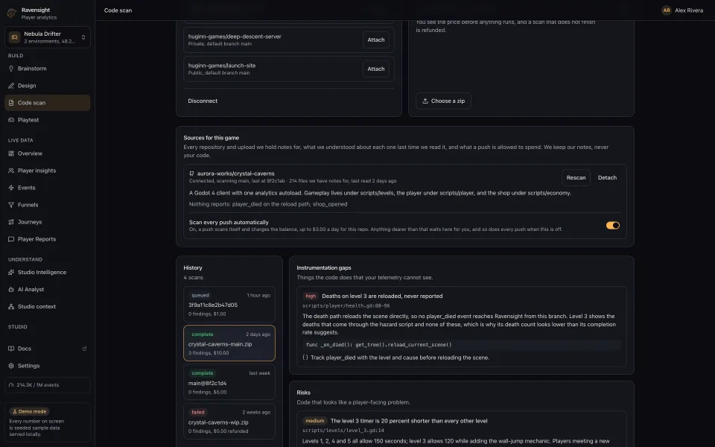Image resolution: width=715 pixels, height=447 pixels.
Task: Click the Ravensight logo icon
Action: tap(11, 13)
